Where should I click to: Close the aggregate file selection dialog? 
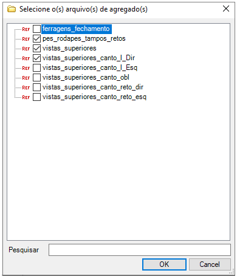point(226,9)
